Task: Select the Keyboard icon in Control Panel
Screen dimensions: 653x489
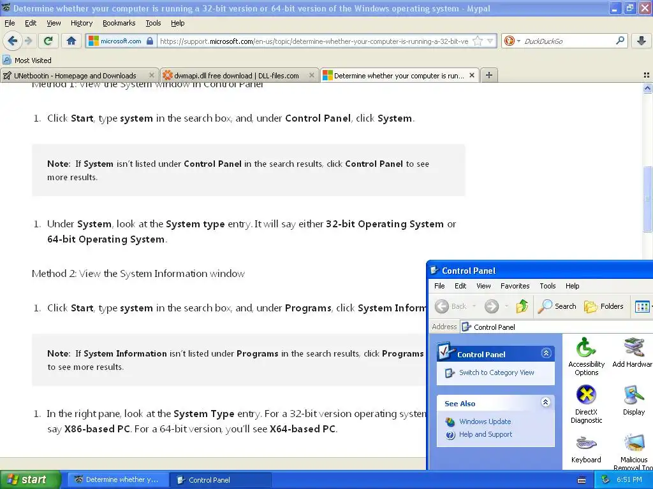Action: (586, 450)
